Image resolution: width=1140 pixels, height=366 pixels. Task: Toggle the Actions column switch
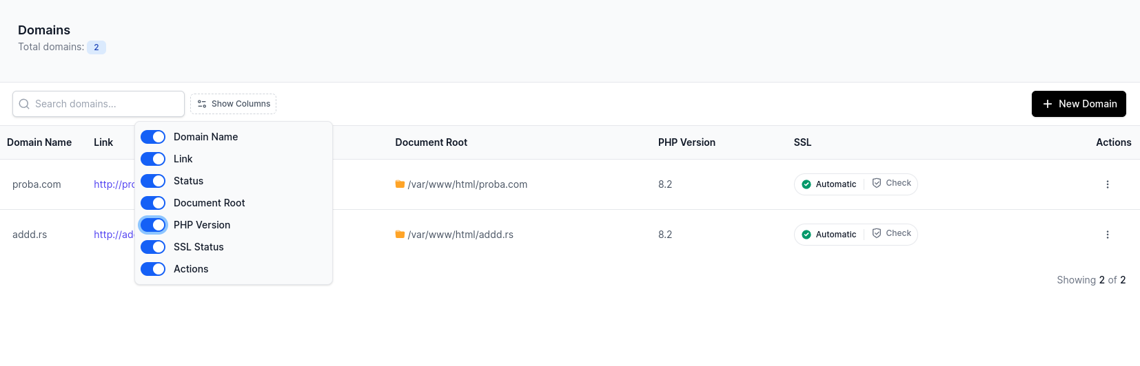[153, 269]
